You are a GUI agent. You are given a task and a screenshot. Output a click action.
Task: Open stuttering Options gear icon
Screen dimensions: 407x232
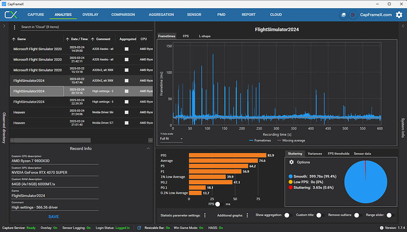coord(291,162)
